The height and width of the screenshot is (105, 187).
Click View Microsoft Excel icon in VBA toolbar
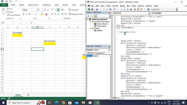point(89,9)
